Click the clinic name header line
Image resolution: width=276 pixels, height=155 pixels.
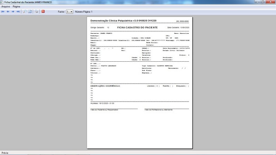point(124,21)
